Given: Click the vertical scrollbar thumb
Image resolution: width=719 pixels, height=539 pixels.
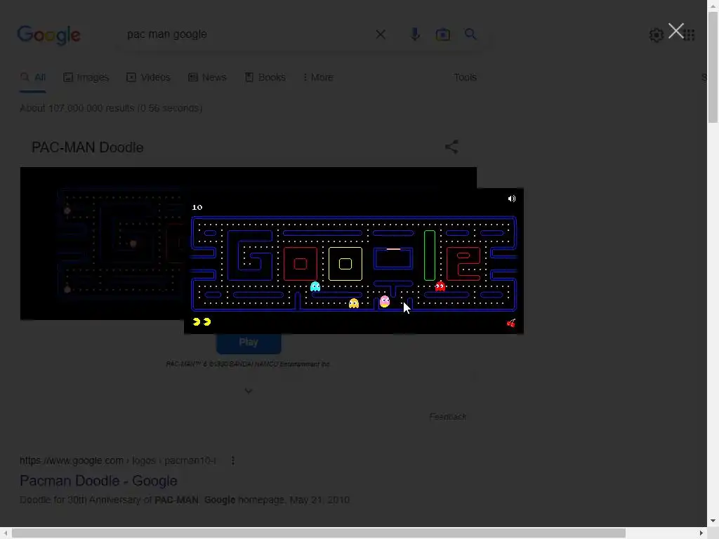Looking at the screenshot, I should [713, 67].
